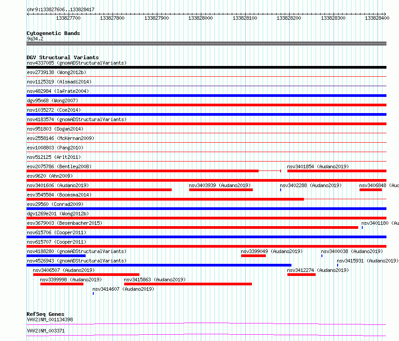Click the gray 9q34.2 cytogenetic band
The width and height of the screenshot is (399, 341).
[x=206, y=44]
